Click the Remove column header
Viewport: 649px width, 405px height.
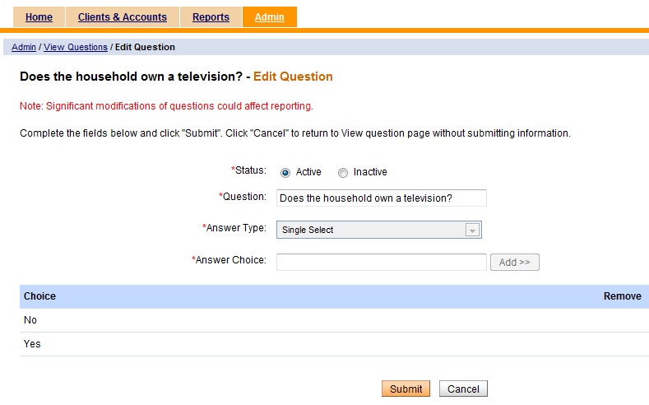click(622, 296)
